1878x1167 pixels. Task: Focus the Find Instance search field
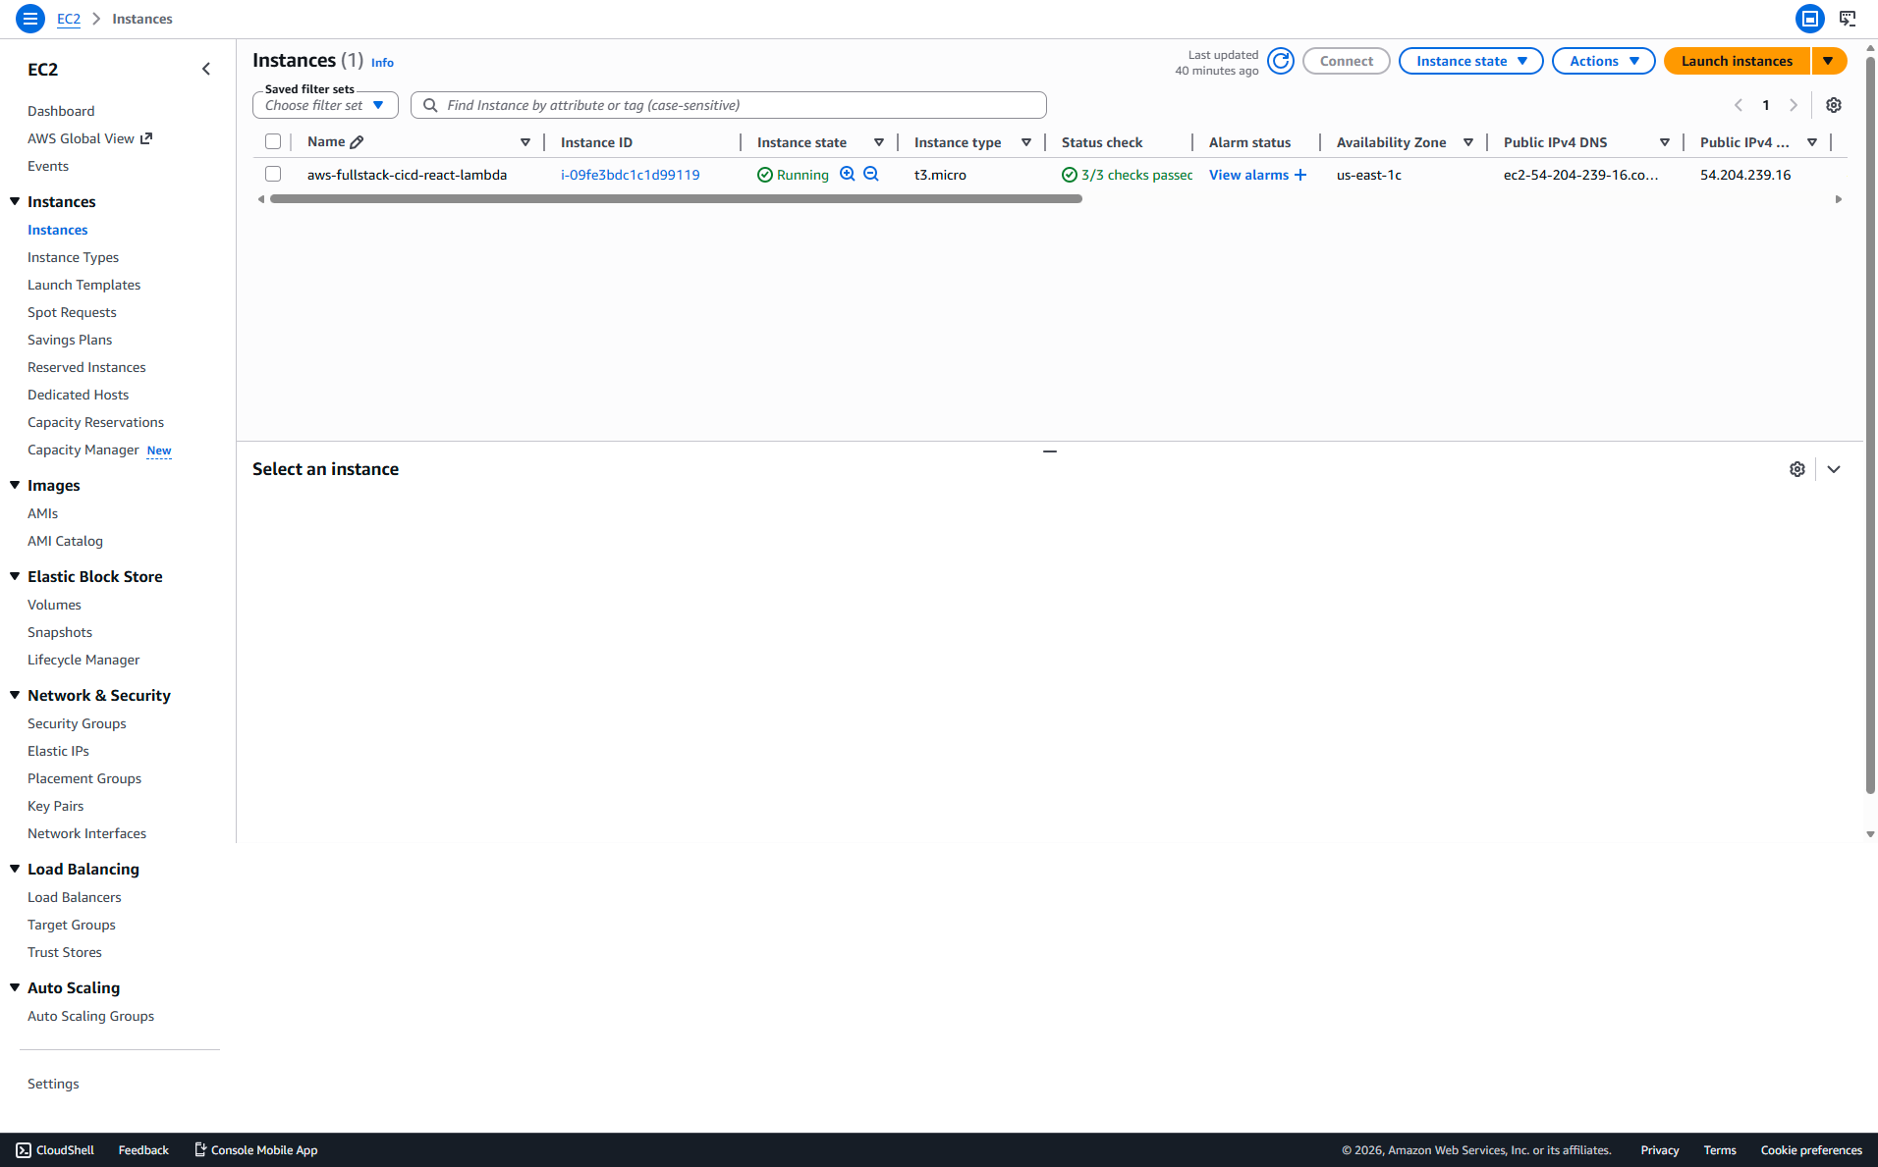point(729,105)
